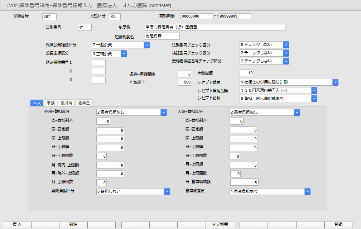Focus the inpatient 月-上限回数 field
The height and width of the screenshot is (229, 361).
coord(236,174)
